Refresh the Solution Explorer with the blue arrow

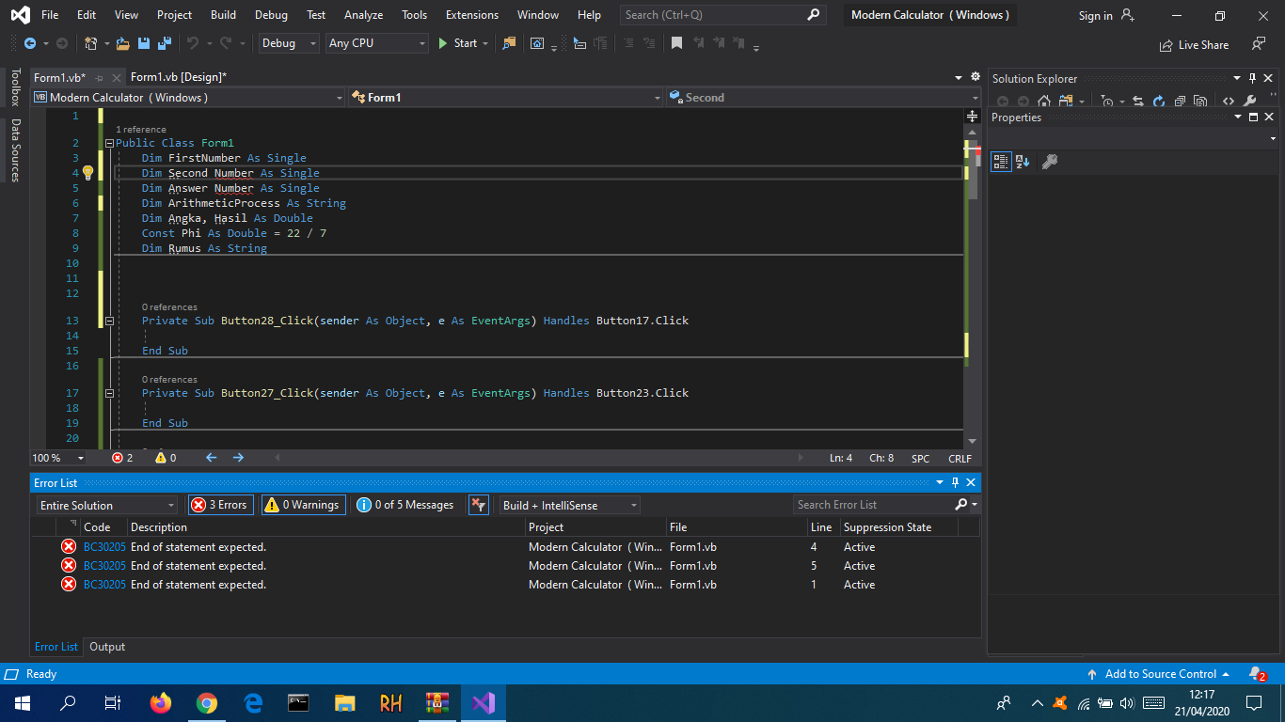pos(1158,102)
